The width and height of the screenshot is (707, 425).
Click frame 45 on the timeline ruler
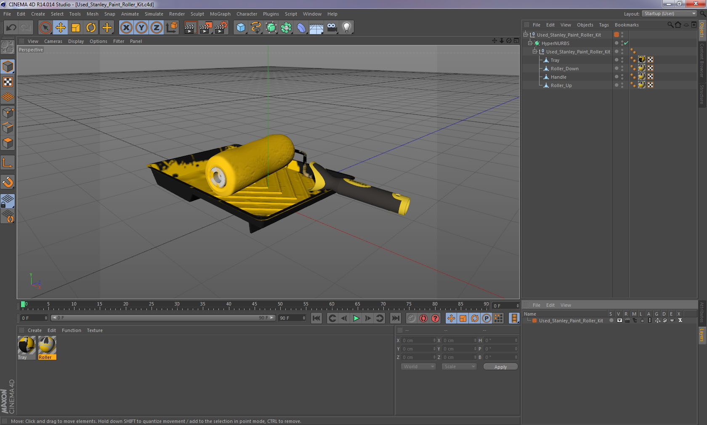click(254, 305)
